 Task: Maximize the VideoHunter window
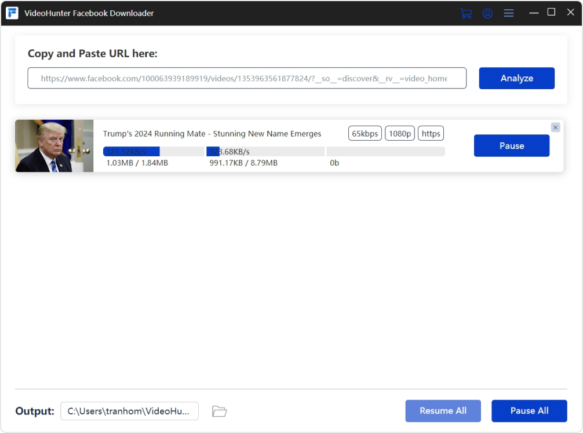[x=551, y=12]
